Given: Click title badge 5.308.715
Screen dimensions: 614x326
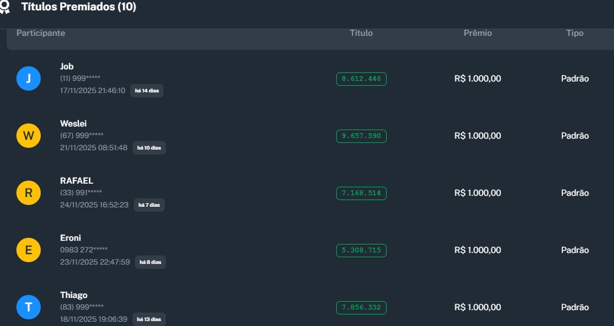Looking at the screenshot, I should point(361,250).
